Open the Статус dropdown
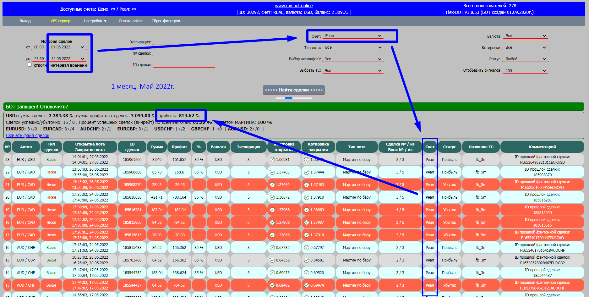Viewport: 589px width, 297px height. pos(526,59)
